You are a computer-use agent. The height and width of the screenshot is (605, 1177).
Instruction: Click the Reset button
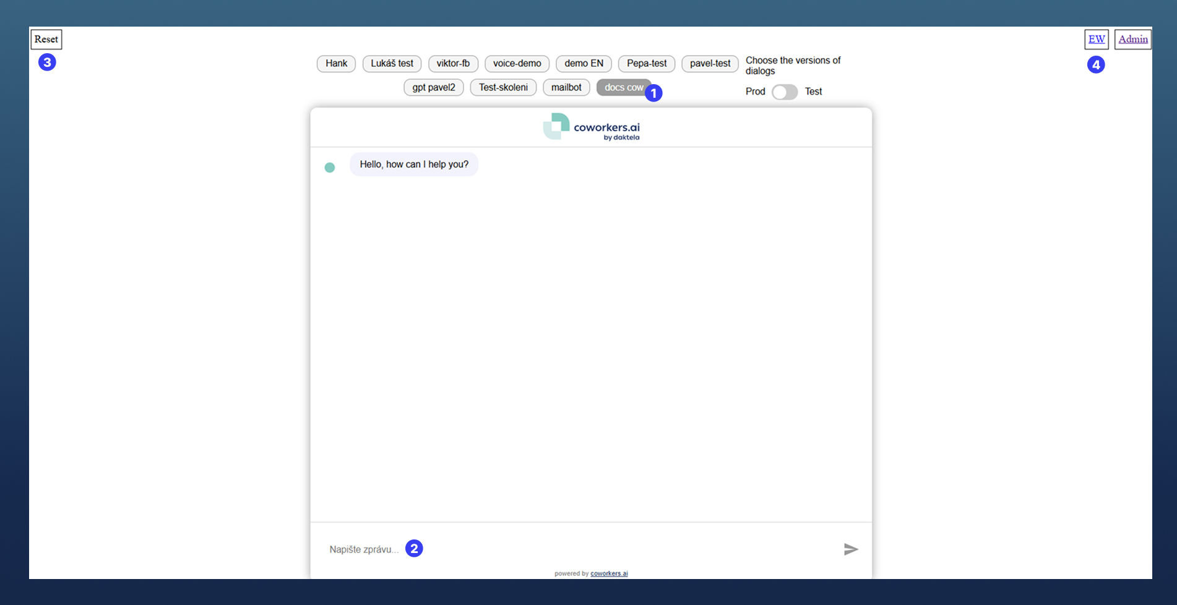tap(46, 39)
